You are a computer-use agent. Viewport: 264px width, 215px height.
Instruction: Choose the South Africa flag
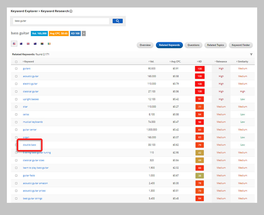[42, 44]
